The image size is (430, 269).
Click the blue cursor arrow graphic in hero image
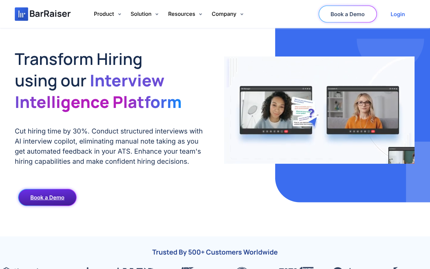[313, 121]
